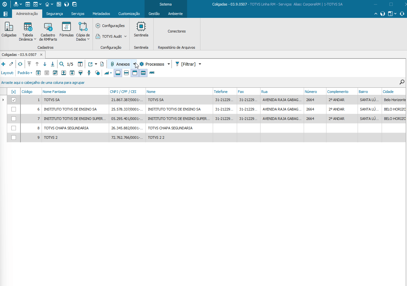The height and width of the screenshot is (286, 407).
Task: Click the ABC text icon in layout bar
Action: (x=152, y=73)
